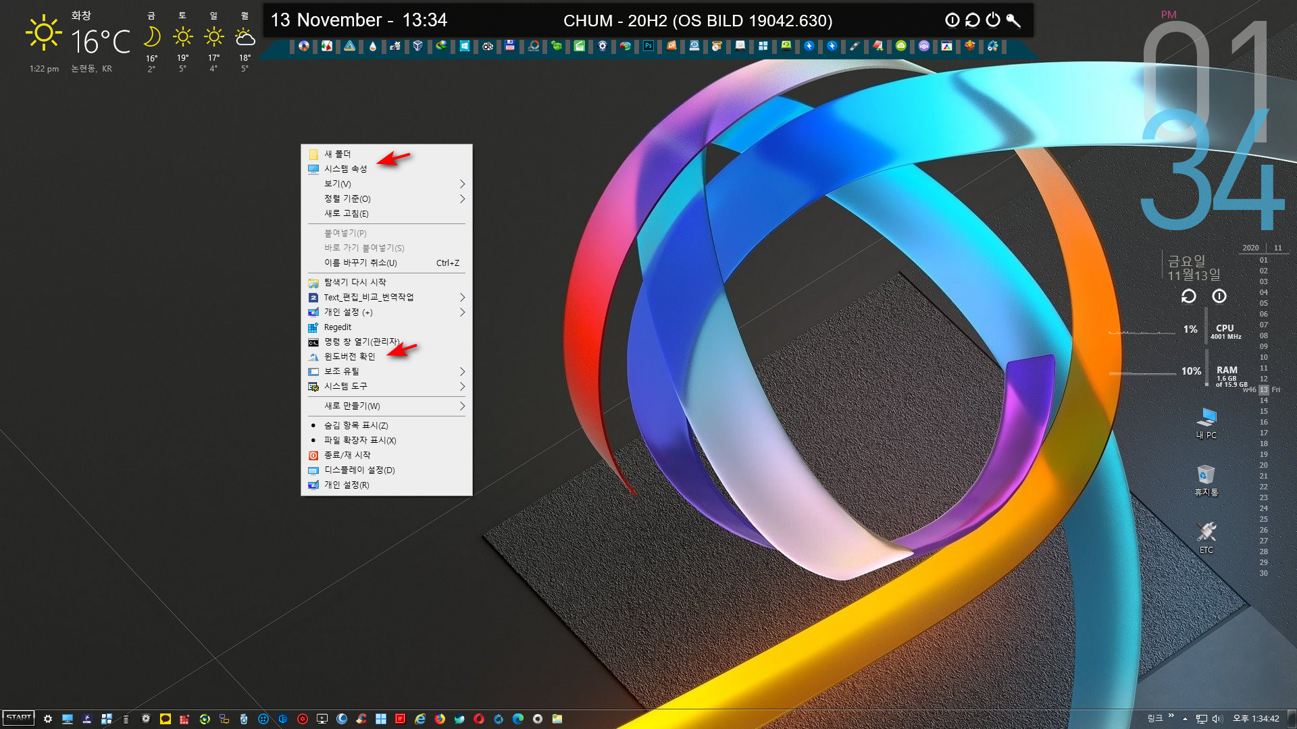Expand the 보조 유틸 submenu
The height and width of the screenshot is (729, 1297).
click(x=386, y=371)
